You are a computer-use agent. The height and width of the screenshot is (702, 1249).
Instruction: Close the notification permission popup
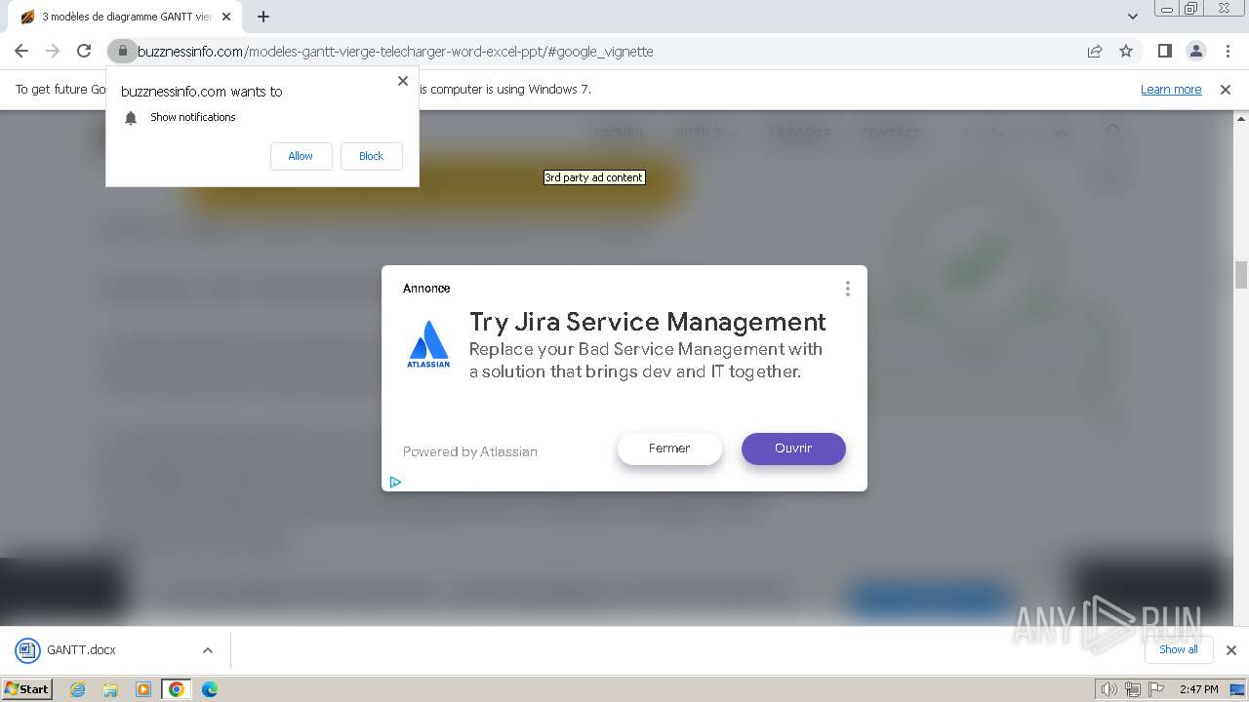[403, 81]
